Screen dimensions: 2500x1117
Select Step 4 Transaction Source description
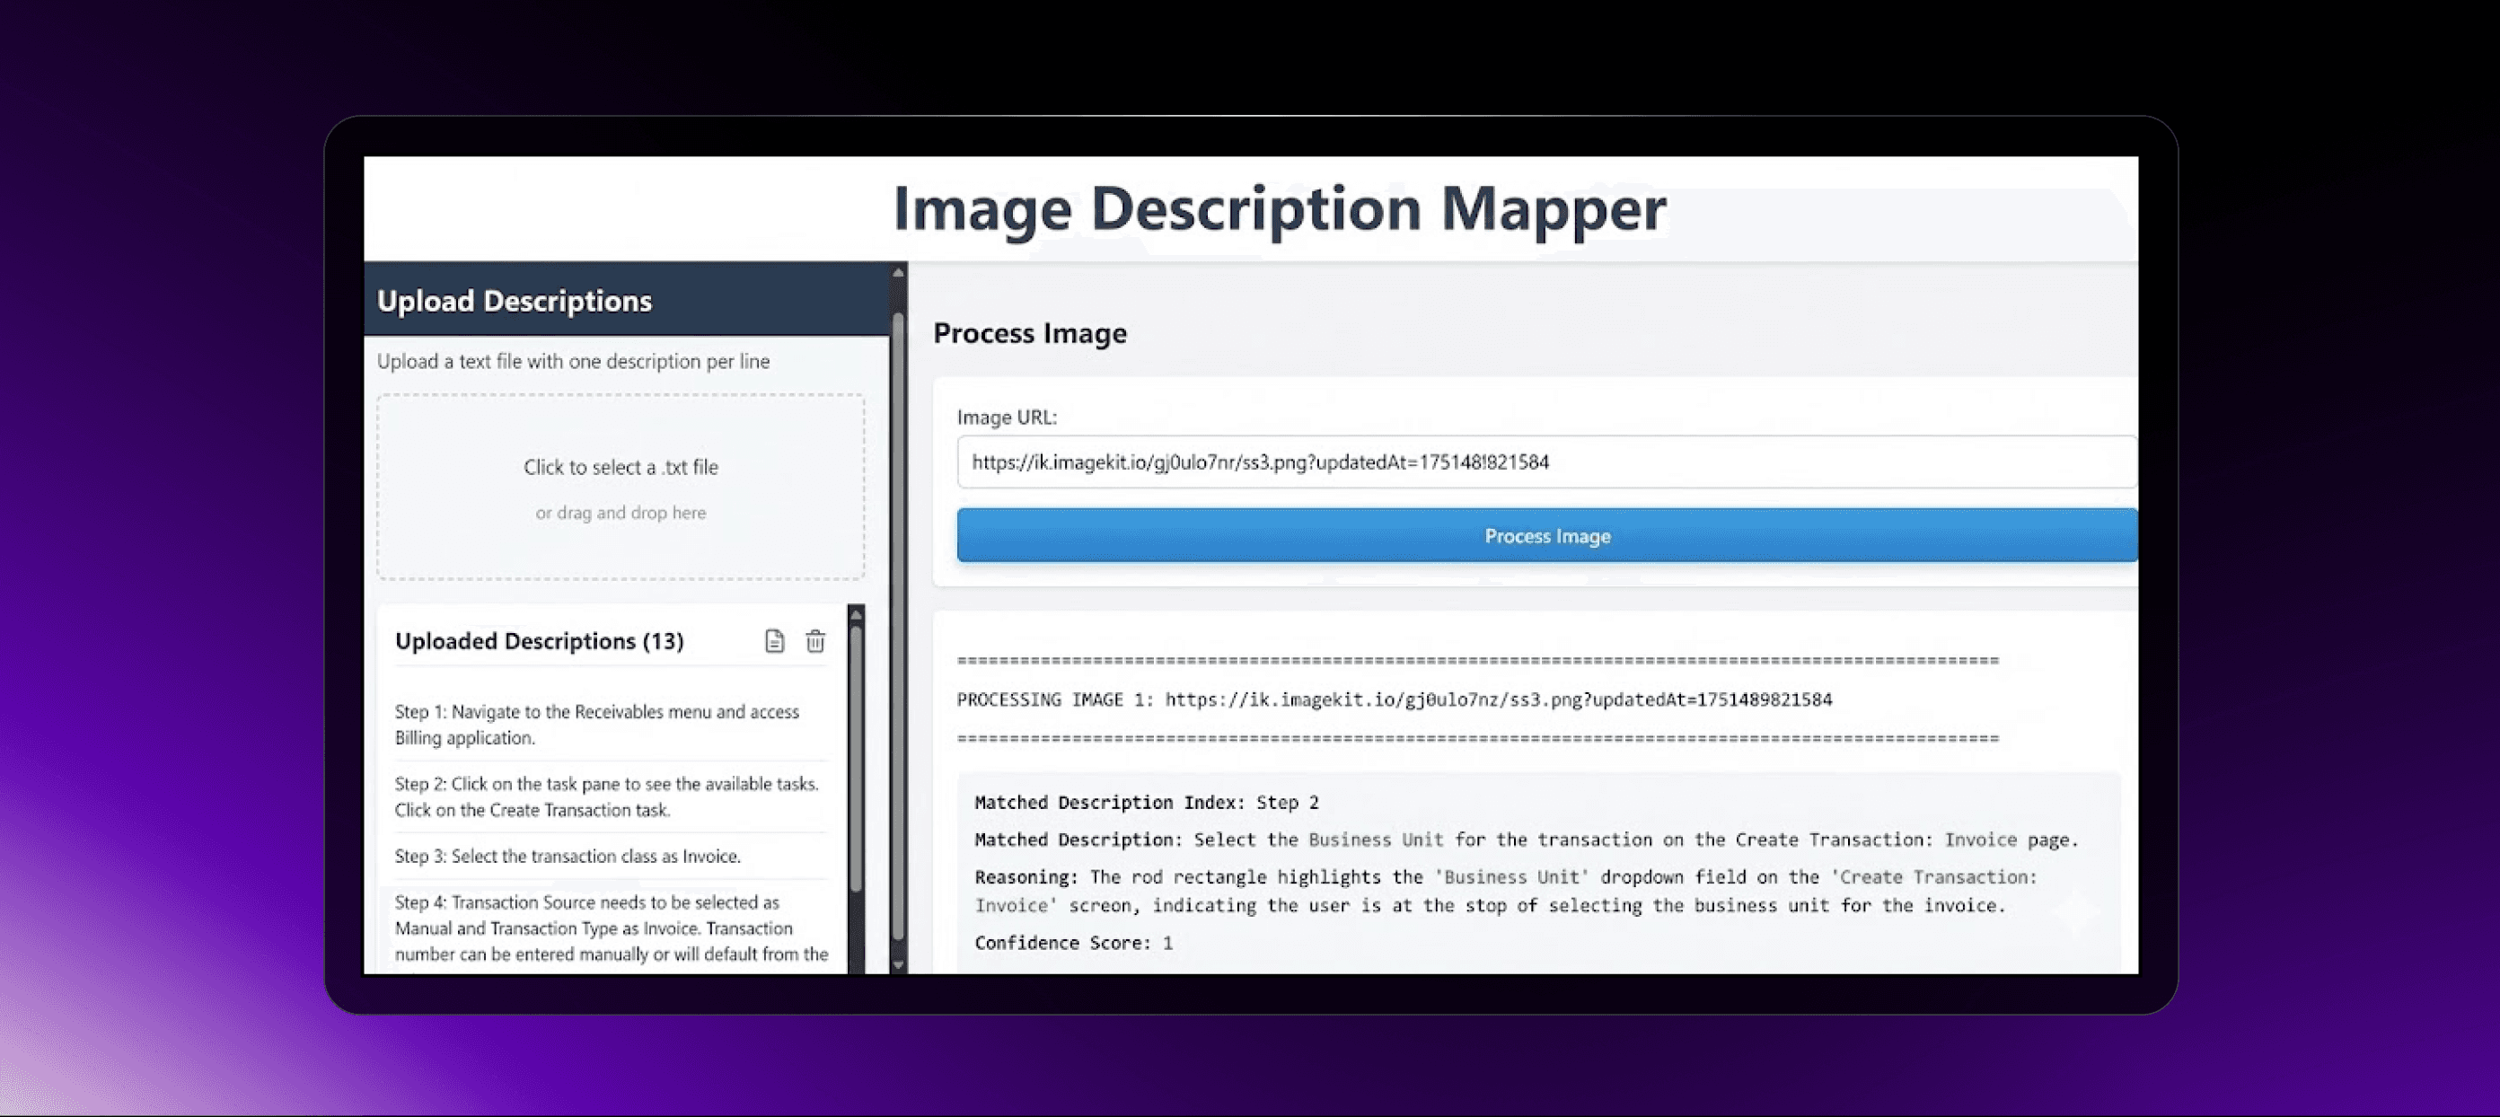click(611, 927)
